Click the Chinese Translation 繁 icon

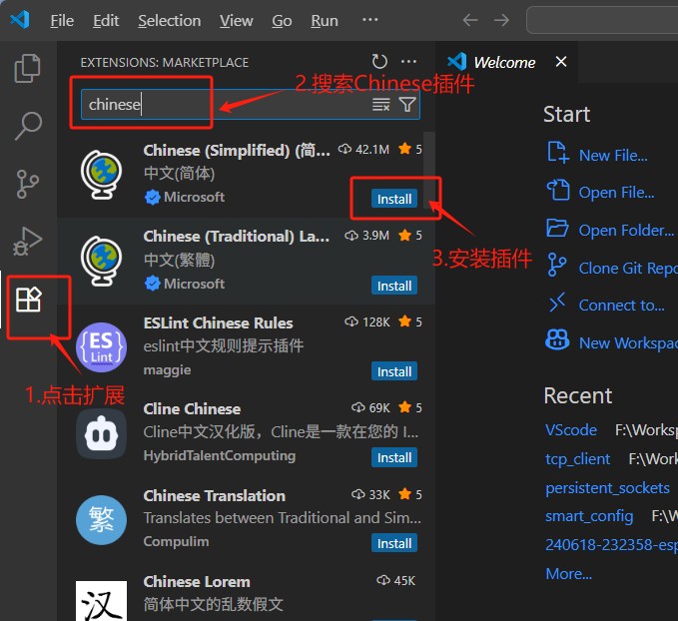[x=101, y=520]
